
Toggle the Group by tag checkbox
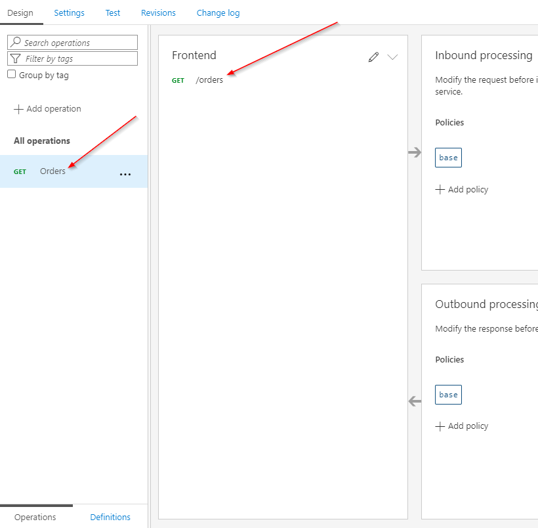[10, 74]
